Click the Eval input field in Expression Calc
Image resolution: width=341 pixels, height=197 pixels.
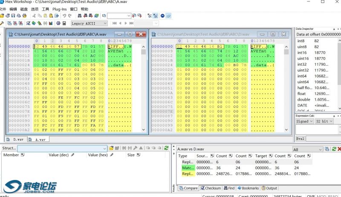(x=323, y=139)
